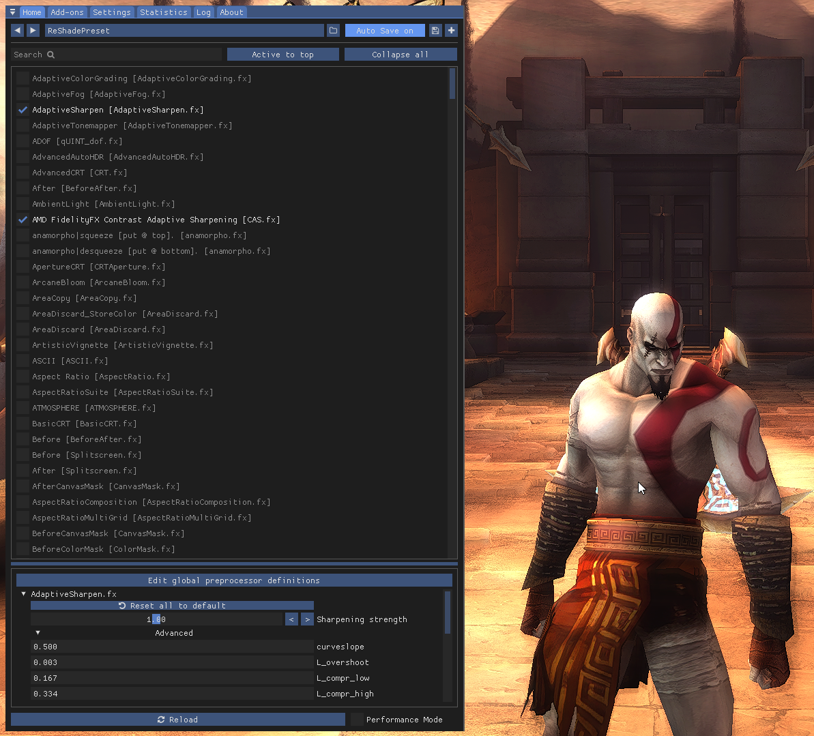Select ApertureCRT [CRTAperture.fx] row
Image resolution: width=814 pixels, height=736 pixels.
click(99, 267)
